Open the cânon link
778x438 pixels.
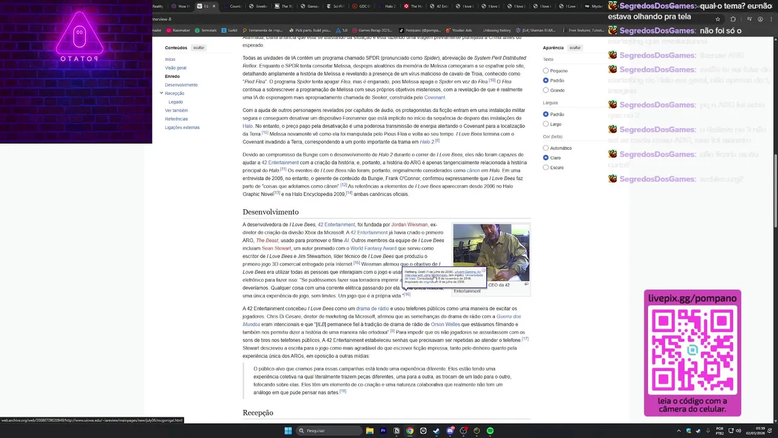point(473,170)
